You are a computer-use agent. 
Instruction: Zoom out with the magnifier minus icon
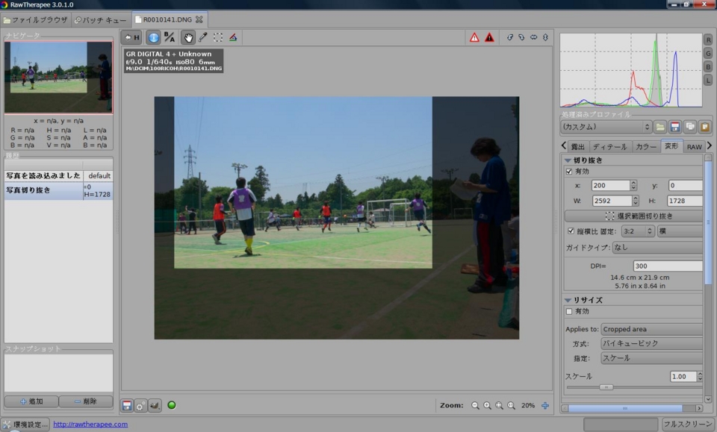click(x=475, y=406)
